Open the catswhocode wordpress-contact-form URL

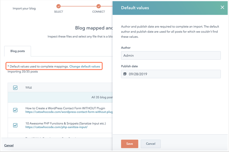(69, 112)
